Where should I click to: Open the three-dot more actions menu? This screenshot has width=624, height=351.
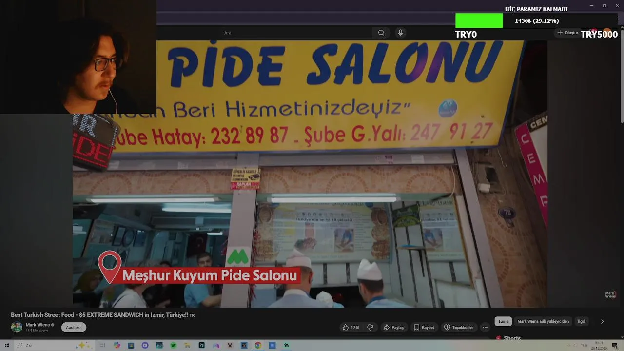point(485,327)
